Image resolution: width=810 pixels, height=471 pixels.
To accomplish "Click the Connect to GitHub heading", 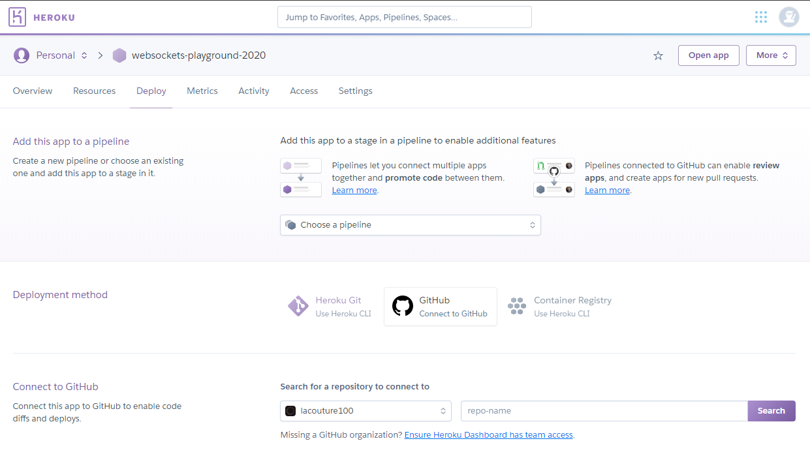I will point(55,387).
